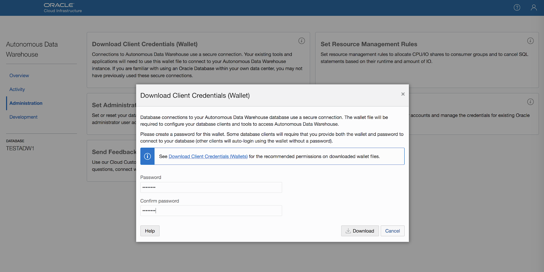Image resolution: width=544 pixels, height=272 pixels.
Task: Click the Oracle Cloud Infrastructure logo
Action: pyautogui.click(x=63, y=8)
